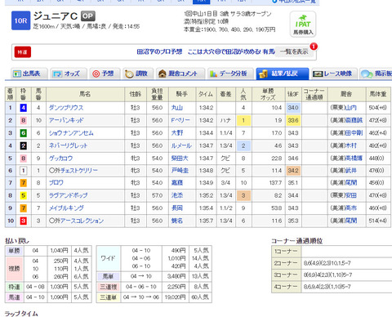The width and height of the screenshot is (392, 317).
Task: Switch to the オッズ tab
Action: (69, 74)
